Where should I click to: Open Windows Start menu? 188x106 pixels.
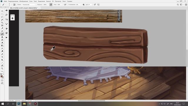point(3,104)
